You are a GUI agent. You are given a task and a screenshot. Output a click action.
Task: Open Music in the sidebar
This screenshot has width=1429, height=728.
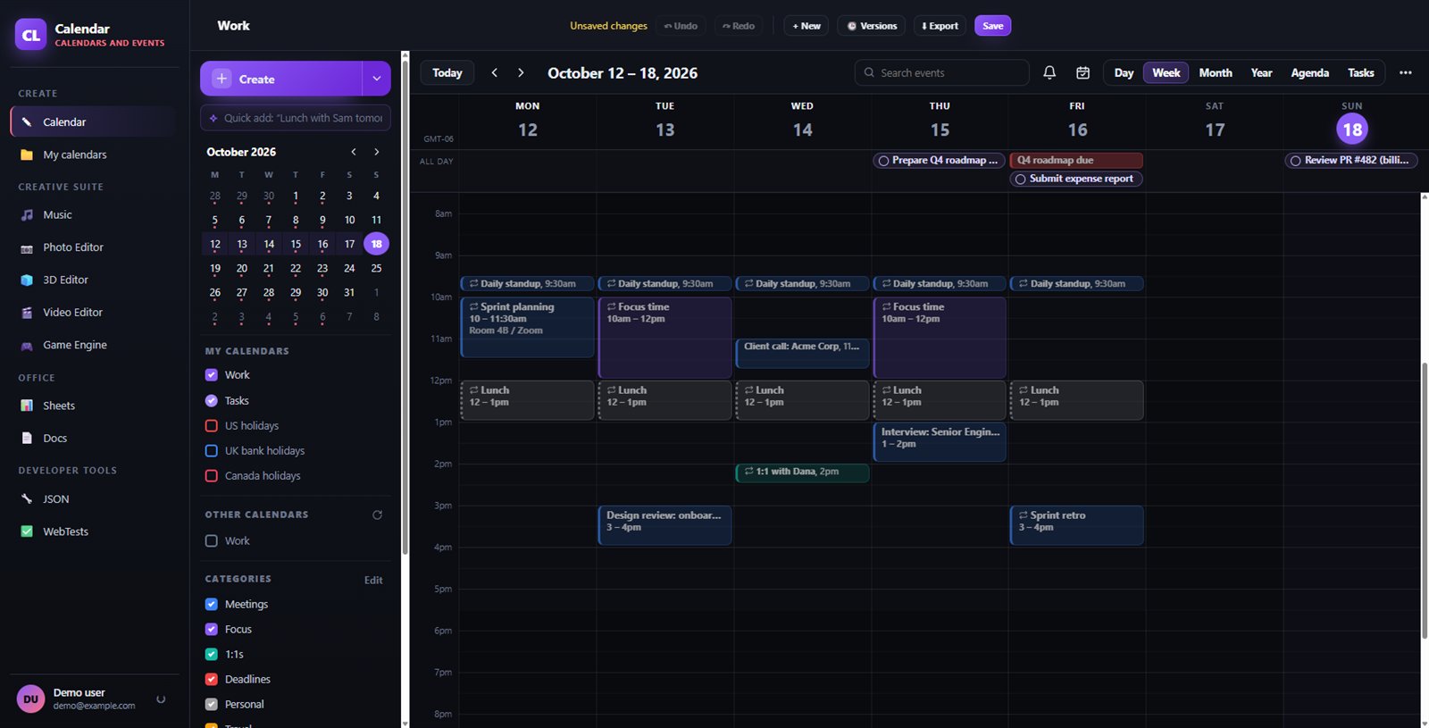tap(94, 214)
